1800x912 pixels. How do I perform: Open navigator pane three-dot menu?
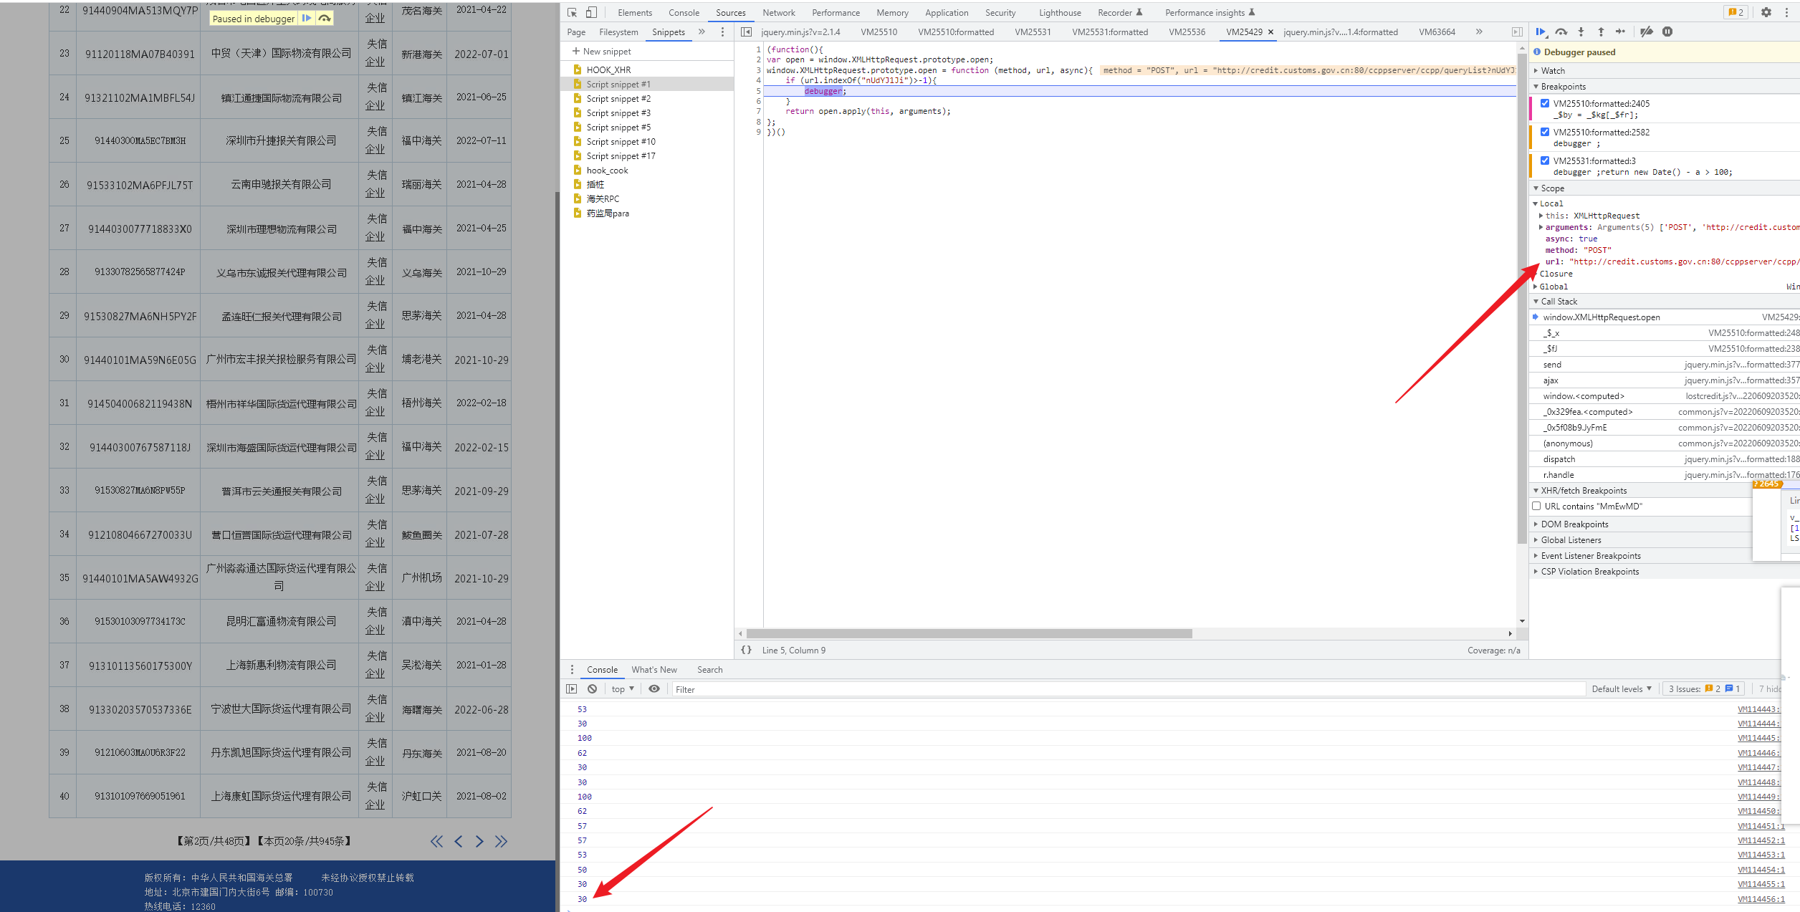click(722, 32)
